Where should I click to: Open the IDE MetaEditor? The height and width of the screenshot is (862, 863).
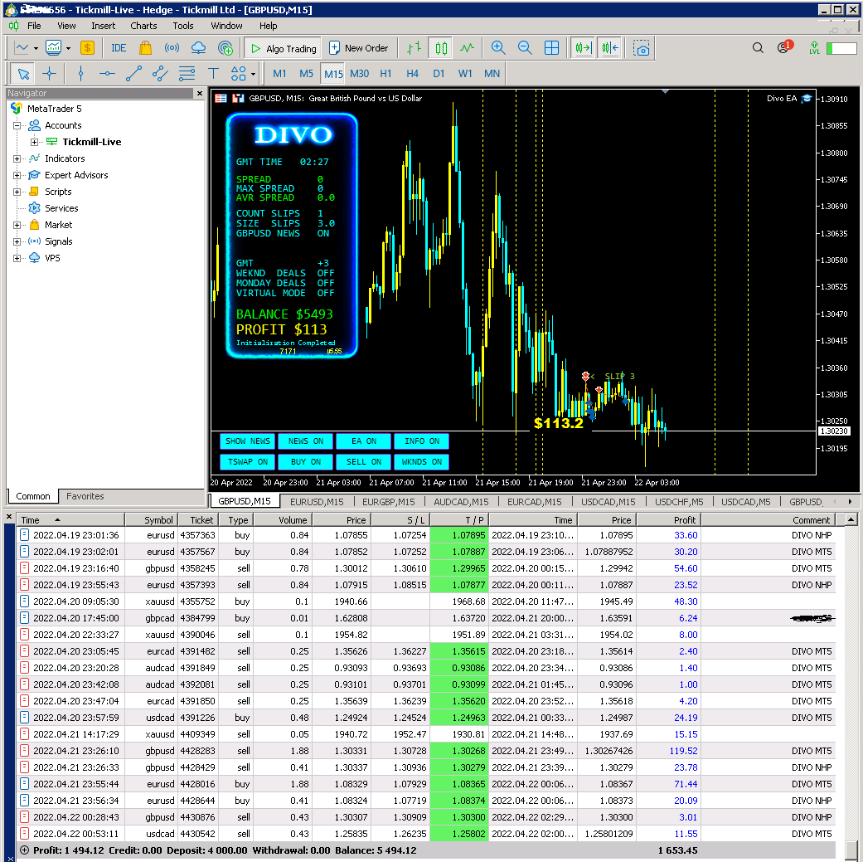[x=119, y=48]
